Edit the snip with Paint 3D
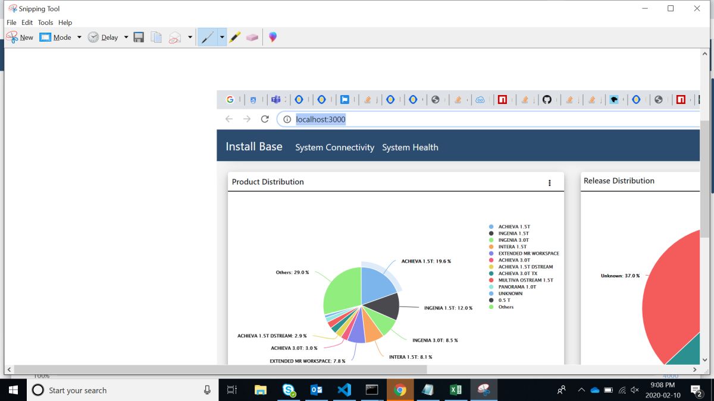The height and width of the screenshot is (401, 714). click(x=273, y=37)
